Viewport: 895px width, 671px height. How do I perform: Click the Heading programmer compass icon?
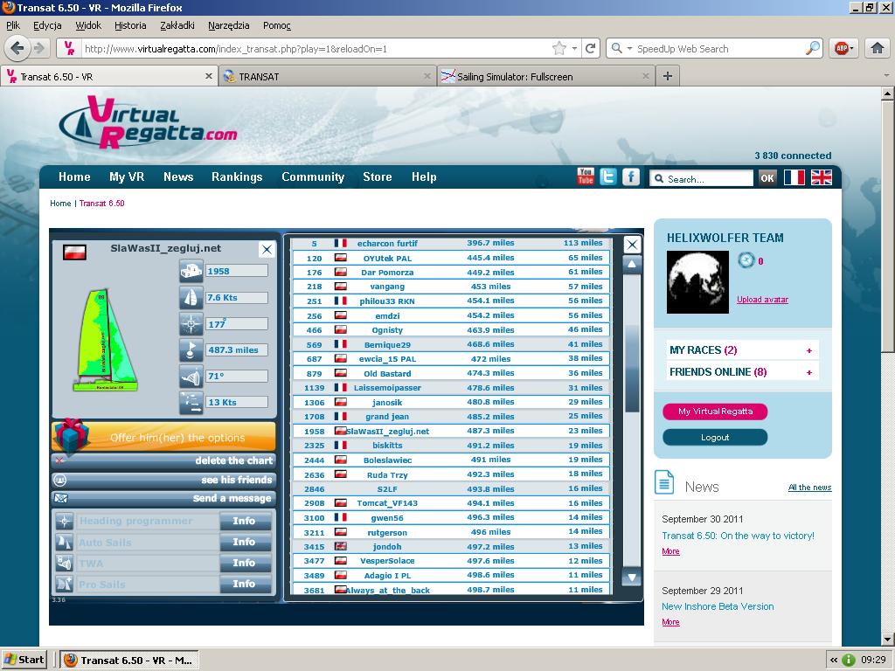pyautogui.click(x=65, y=522)
